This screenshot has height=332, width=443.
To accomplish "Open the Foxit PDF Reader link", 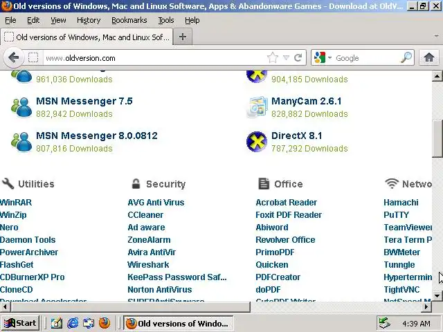I will point(289,215).
